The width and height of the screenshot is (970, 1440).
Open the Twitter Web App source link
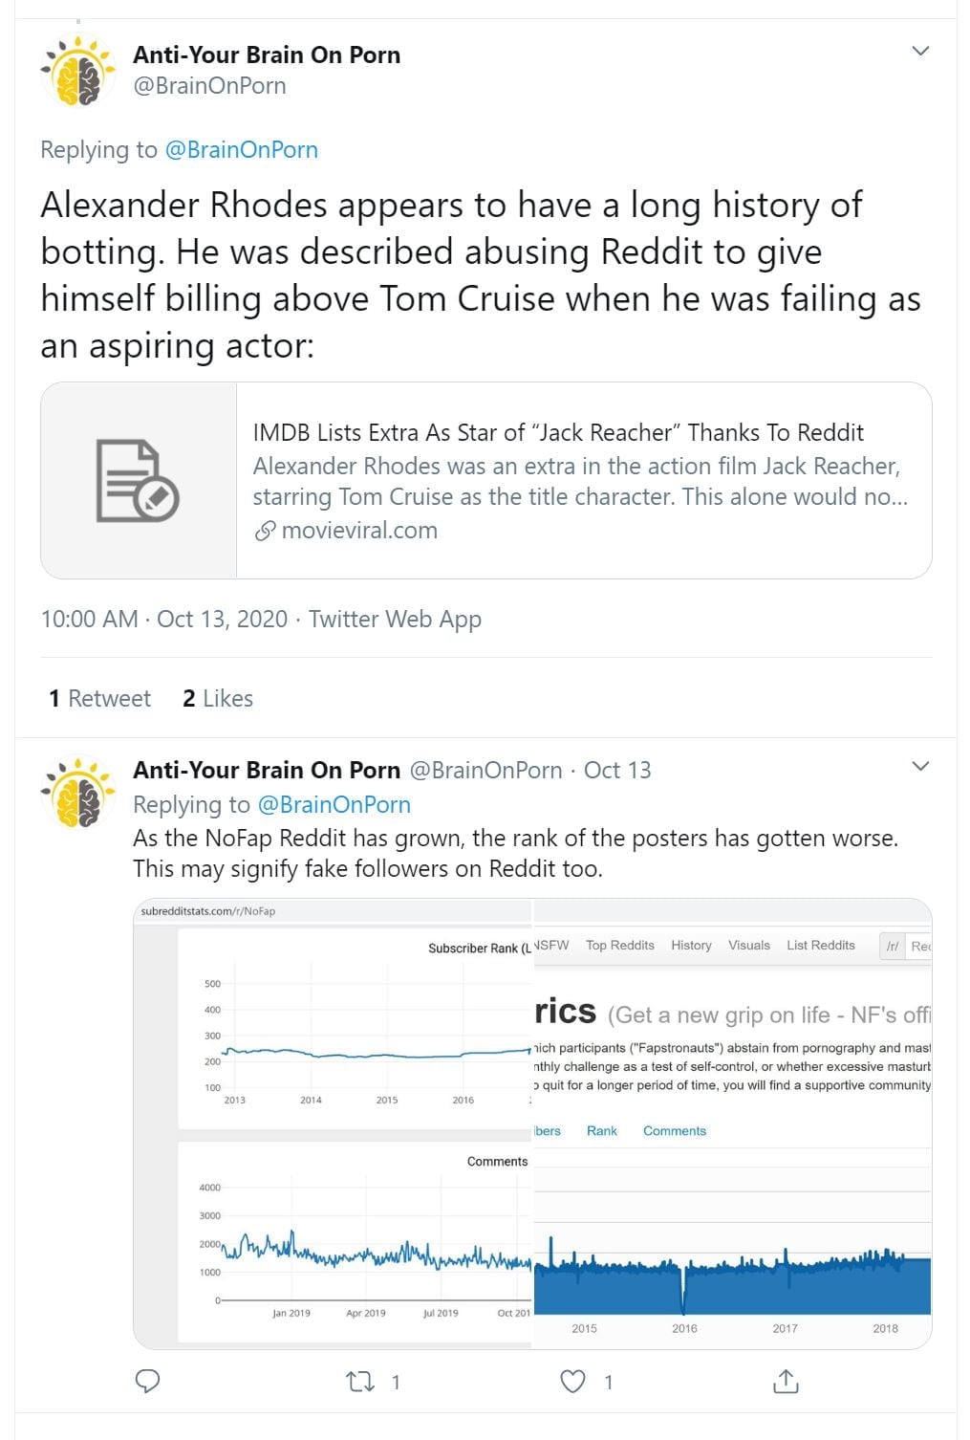pyautogui.click(x=395, y=620)
